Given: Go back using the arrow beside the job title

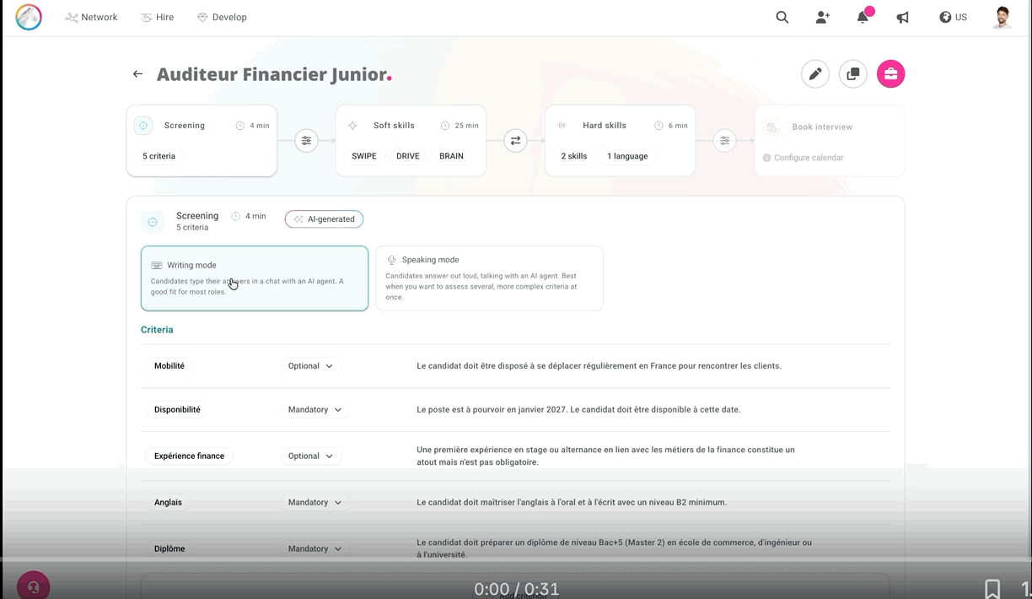Looking at the screenshot, I should tap(137, 74).
